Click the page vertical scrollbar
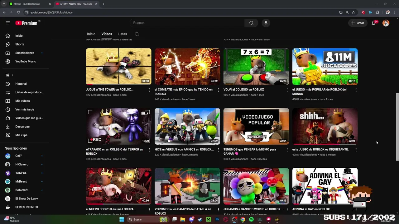 click(397, 127)
